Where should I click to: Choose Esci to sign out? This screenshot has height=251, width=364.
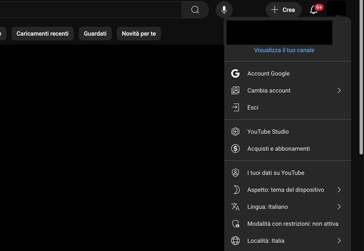288,107
